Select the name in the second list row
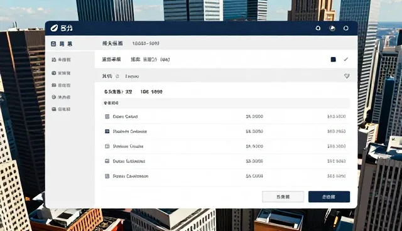The height and width of the screenshot is (231, 402). (x=130, y=131)
